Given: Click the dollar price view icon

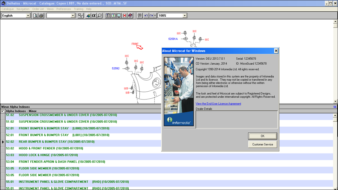Looking at the screenshot, I should pyautogui.click(x=113, y=16).
